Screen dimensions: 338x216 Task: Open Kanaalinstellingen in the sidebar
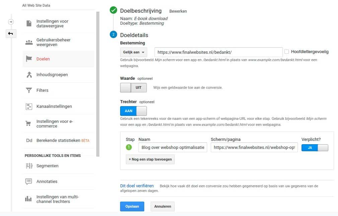point(54,106)
